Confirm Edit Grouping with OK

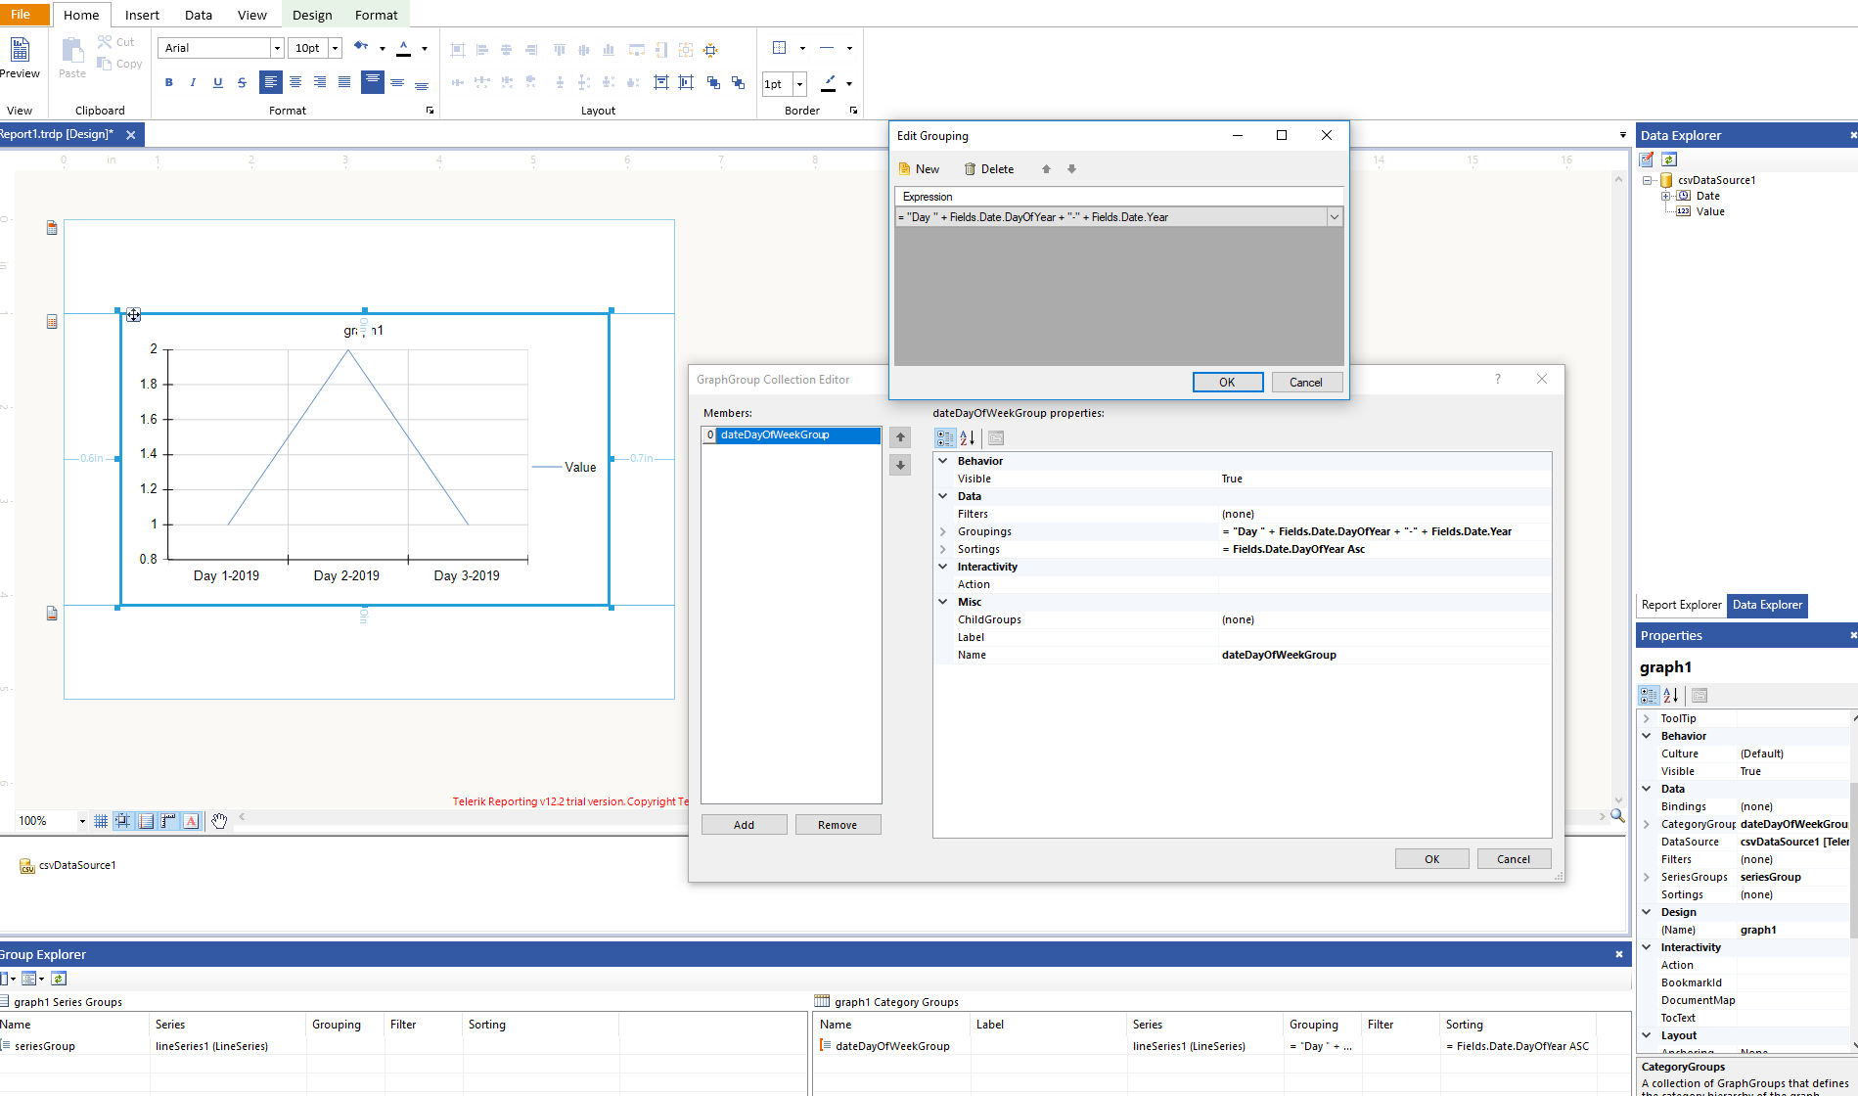tap(1227, 383)
